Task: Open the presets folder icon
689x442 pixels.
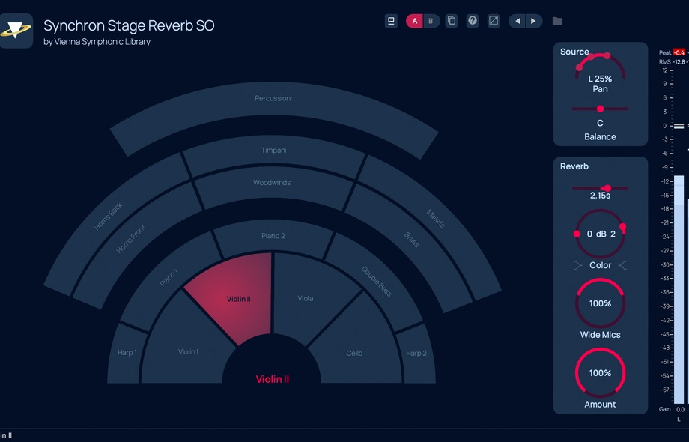Action: tap(557, 21)
